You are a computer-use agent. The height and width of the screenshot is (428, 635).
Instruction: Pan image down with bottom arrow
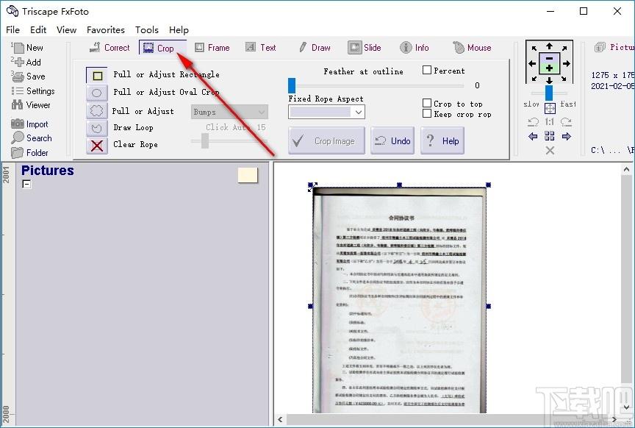coord(549,80)
